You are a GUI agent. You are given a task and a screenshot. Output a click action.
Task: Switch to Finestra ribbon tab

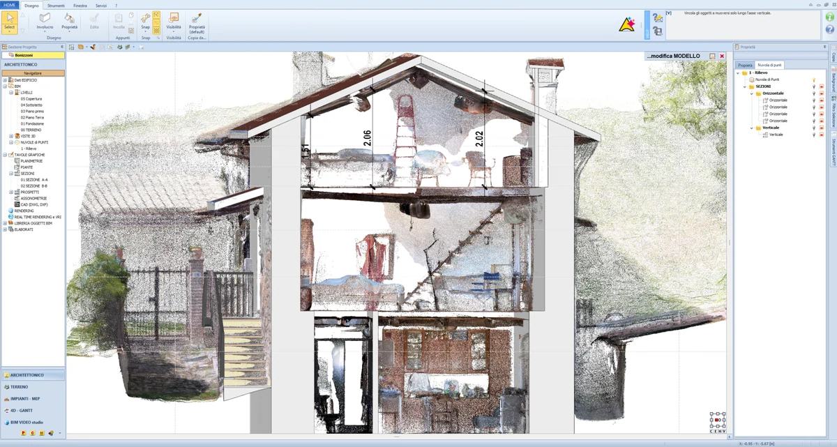click(80, 6)
